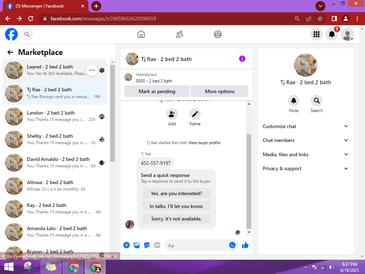
Task: Click the volume speaker tray icon
Action: 331,267
